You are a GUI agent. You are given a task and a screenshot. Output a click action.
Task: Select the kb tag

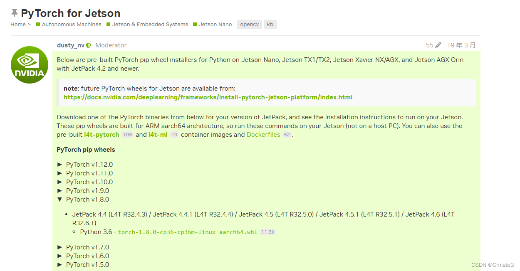coord(270,25)
